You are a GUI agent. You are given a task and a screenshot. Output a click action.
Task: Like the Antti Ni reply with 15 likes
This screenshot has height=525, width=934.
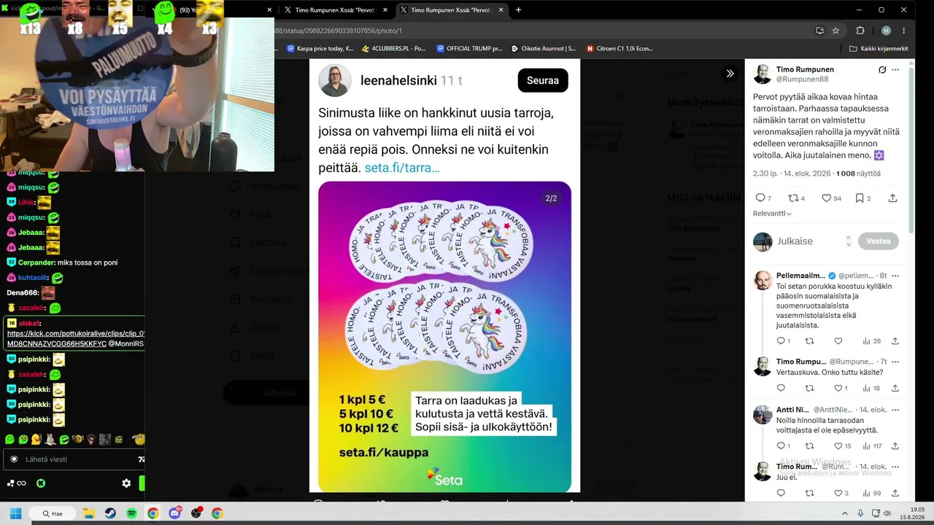843,446
